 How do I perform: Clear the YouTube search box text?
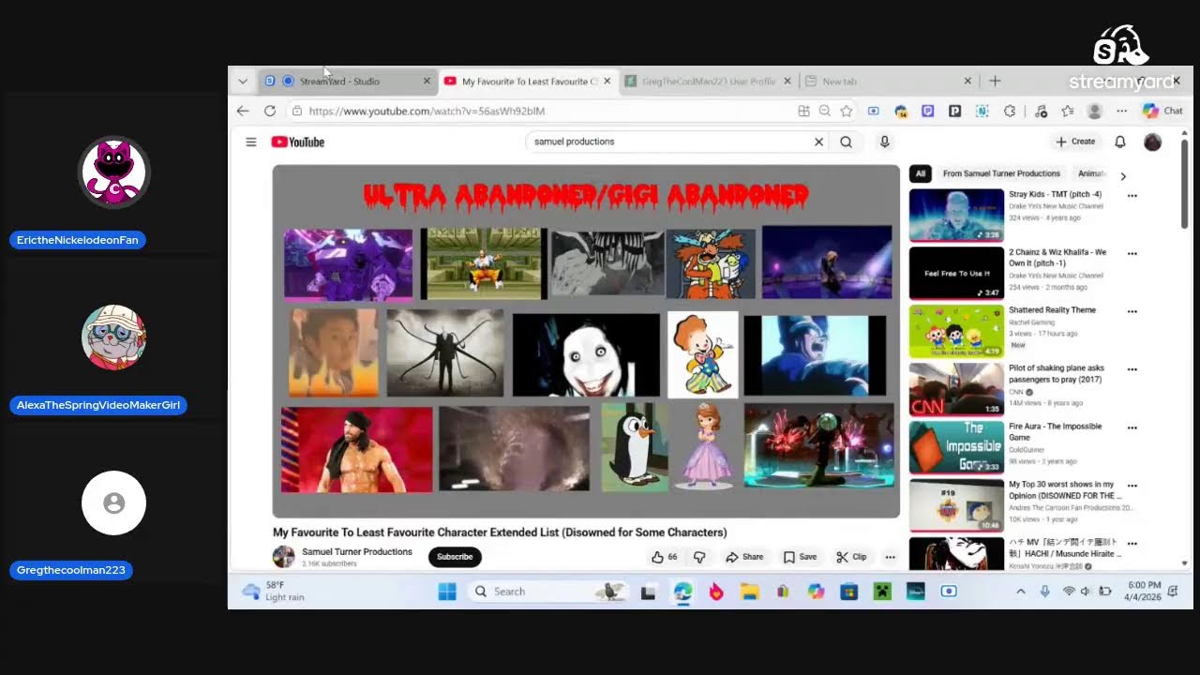tap(818, 142)
